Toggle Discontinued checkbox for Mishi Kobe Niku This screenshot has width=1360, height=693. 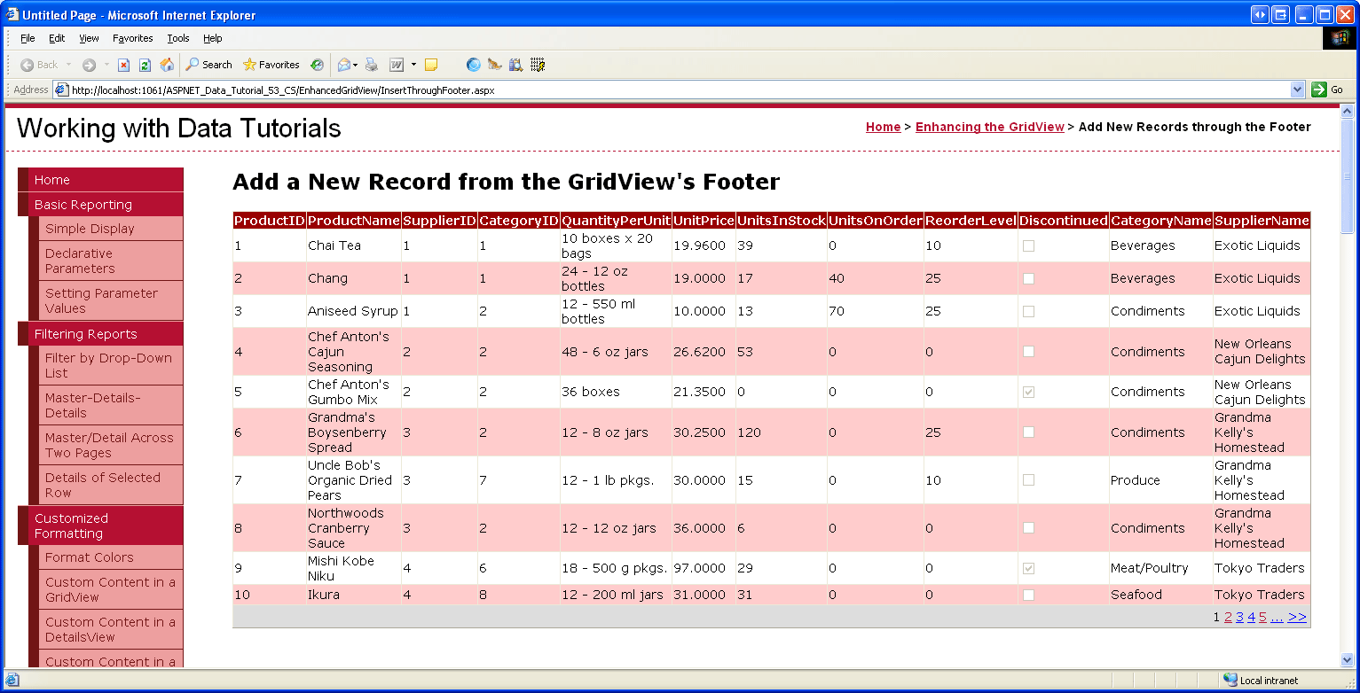click(1028, 568)
